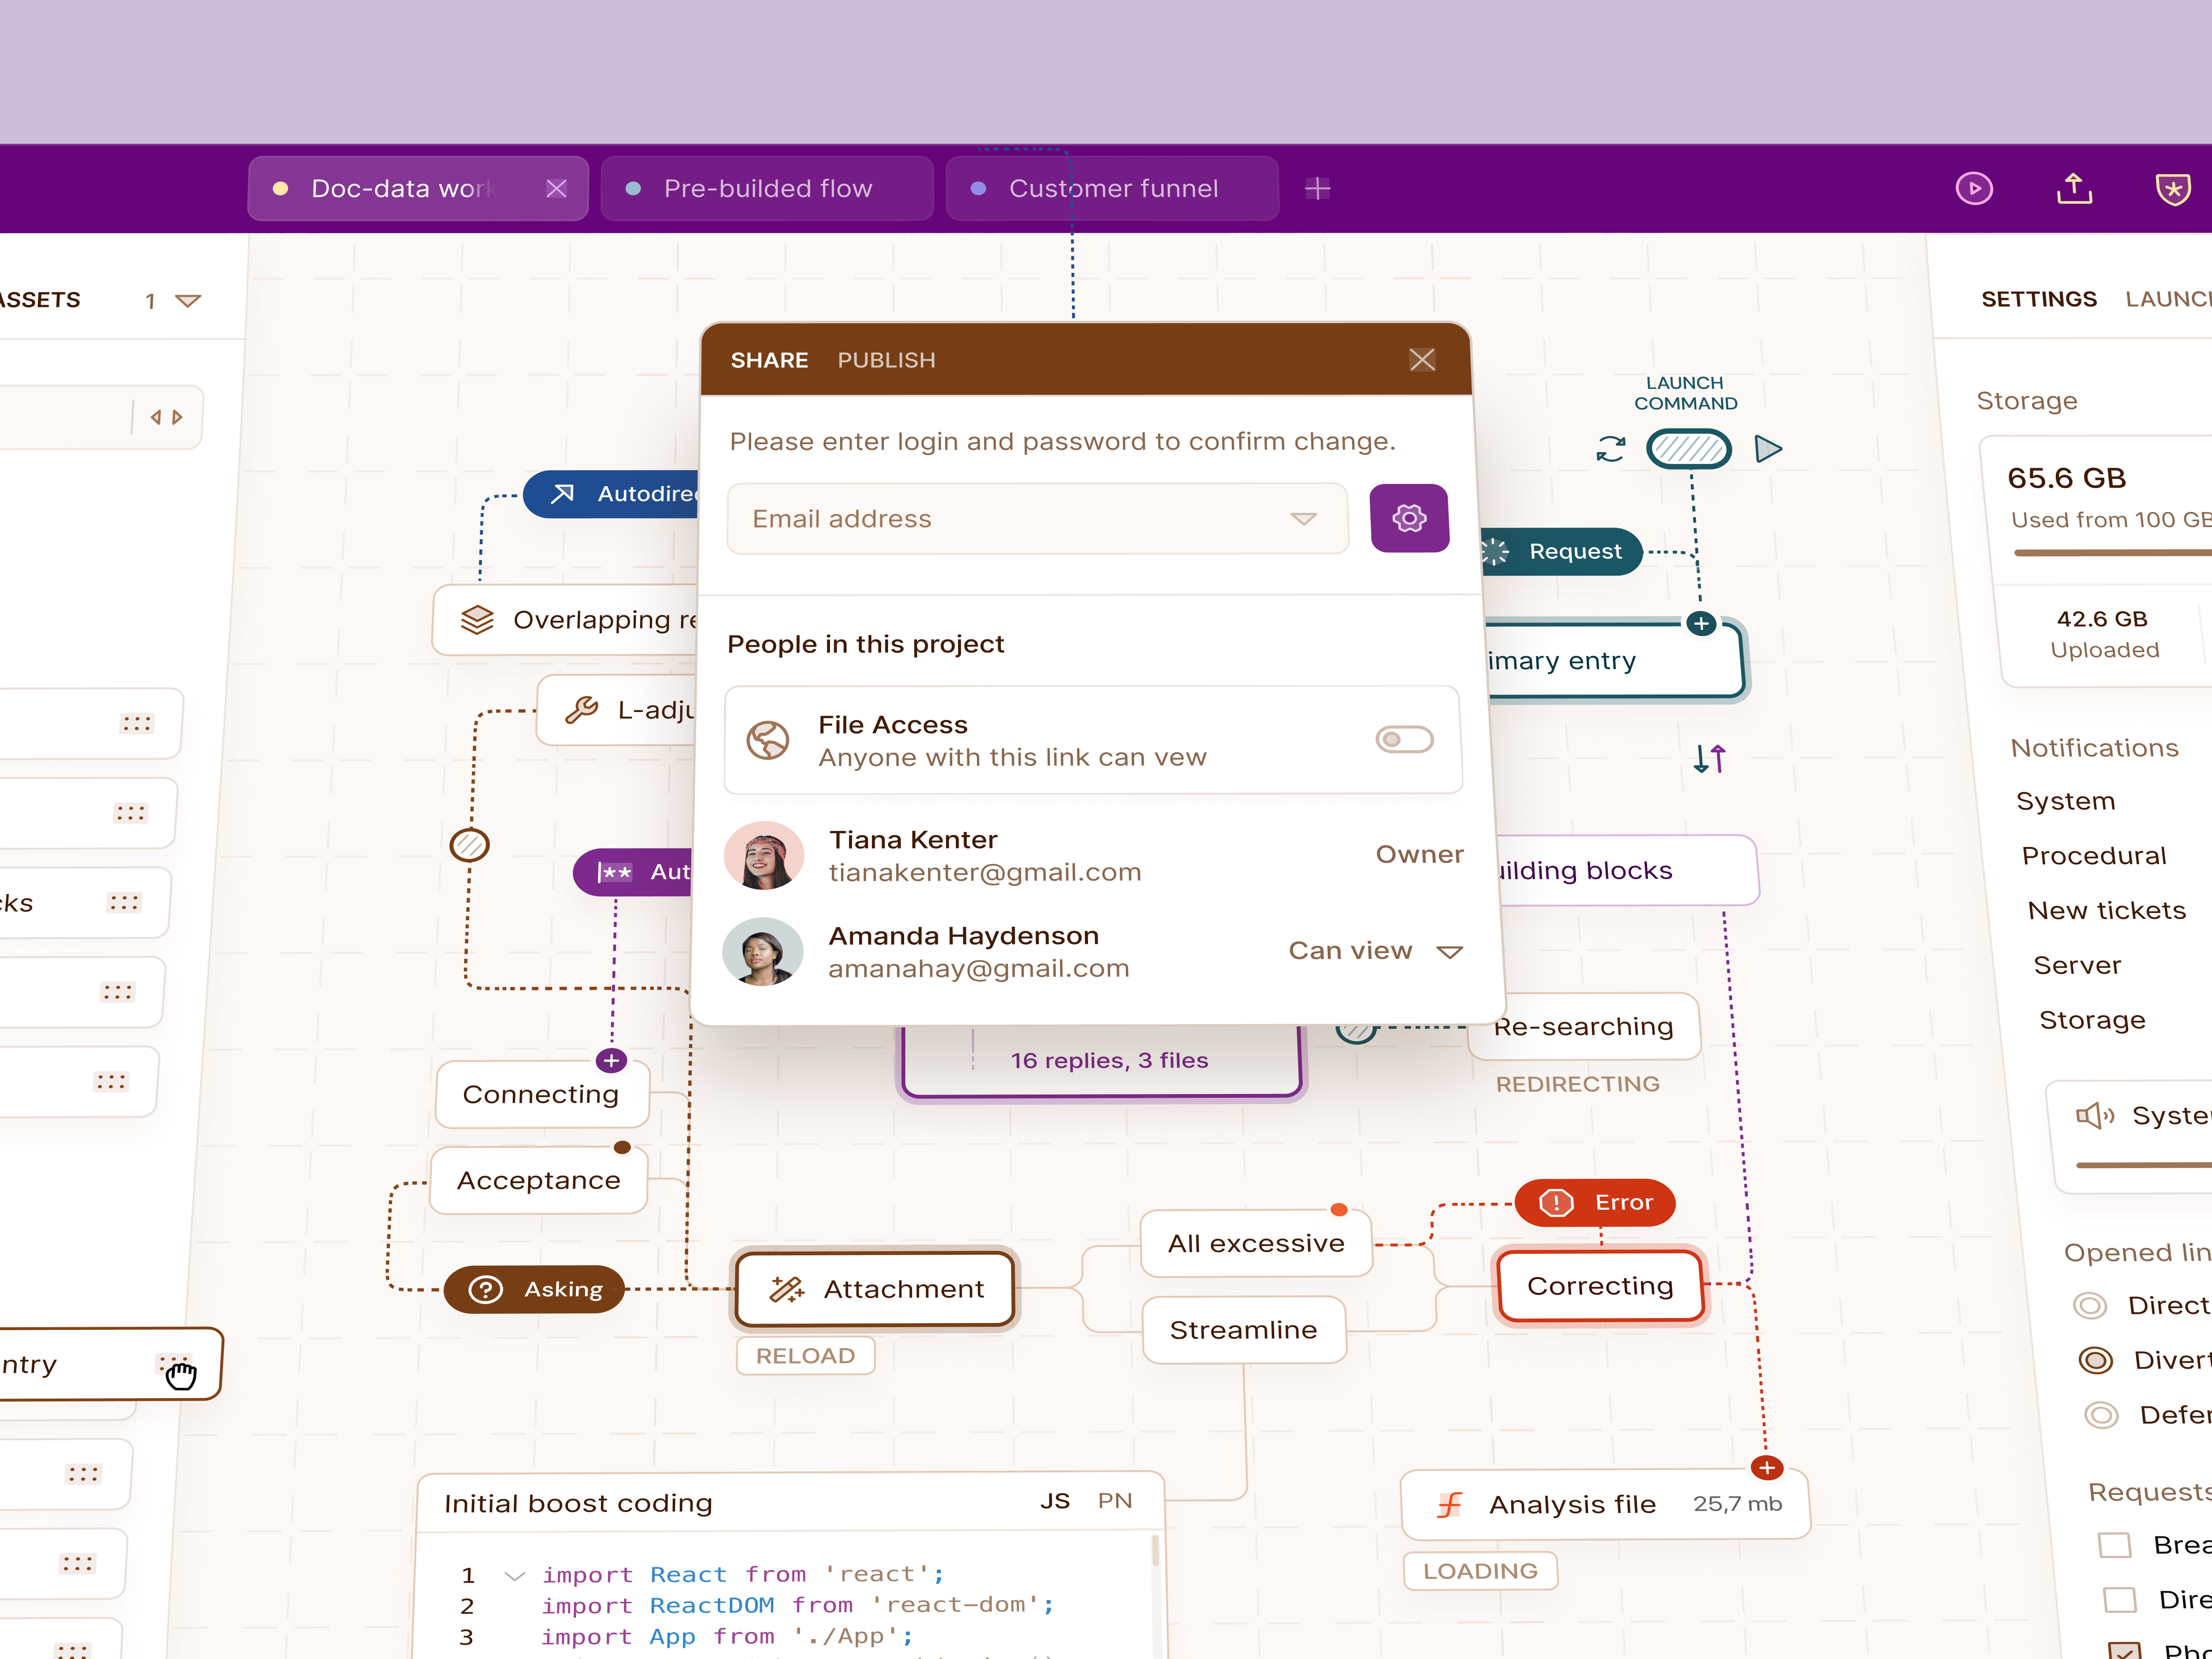This screenshot has height=1659, width=2212.
Task: Click the function icon on the Analysis file node
Action: [1449, 1504]
